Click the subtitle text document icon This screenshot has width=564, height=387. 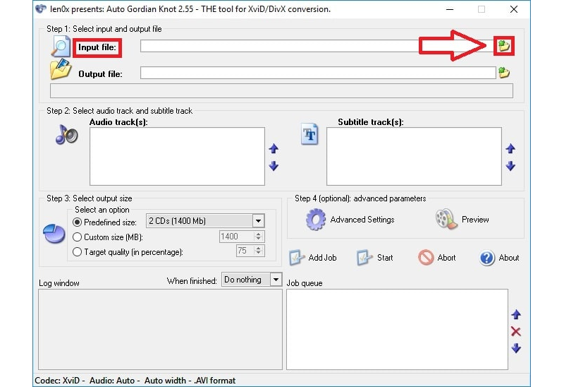[309, 134]
